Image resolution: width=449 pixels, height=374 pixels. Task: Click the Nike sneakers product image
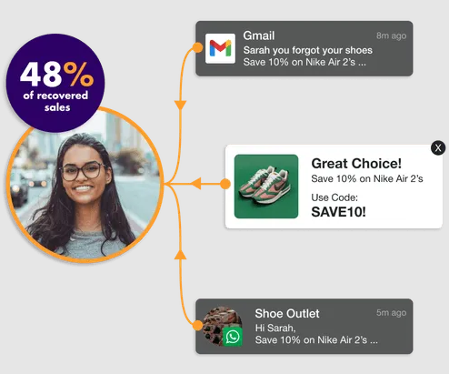(x=266, y=187)
